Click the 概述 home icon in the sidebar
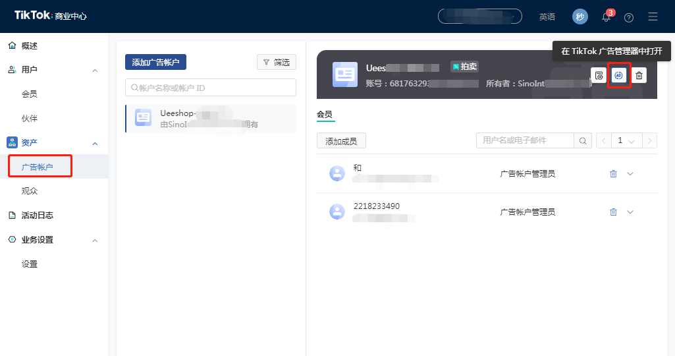This screenshot has width=675, height=356. [12, 45]
